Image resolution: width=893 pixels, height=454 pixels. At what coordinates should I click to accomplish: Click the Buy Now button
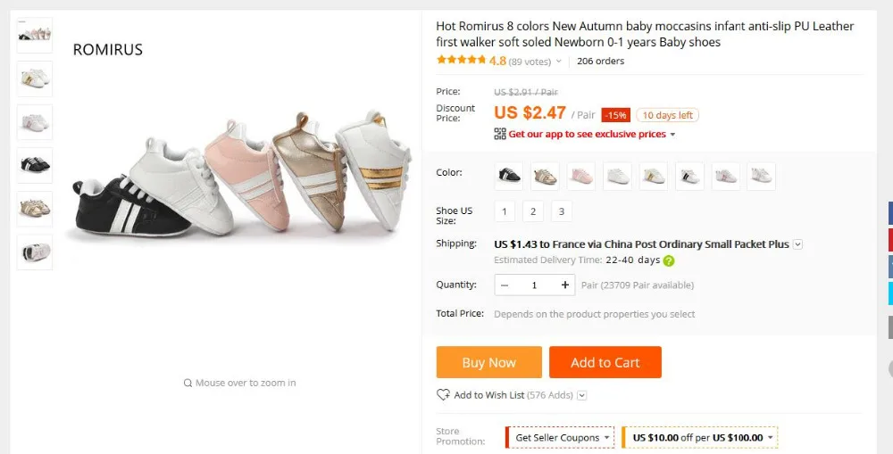488,362
